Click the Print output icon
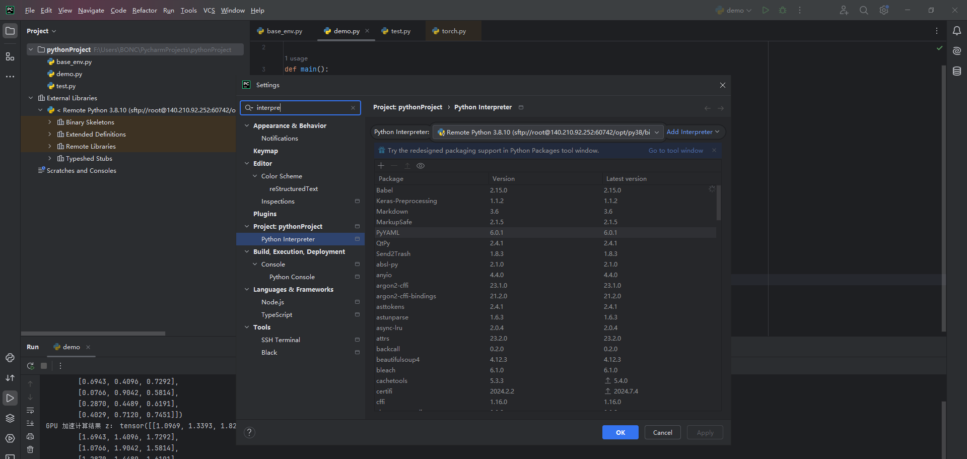 tap(30, 436)
